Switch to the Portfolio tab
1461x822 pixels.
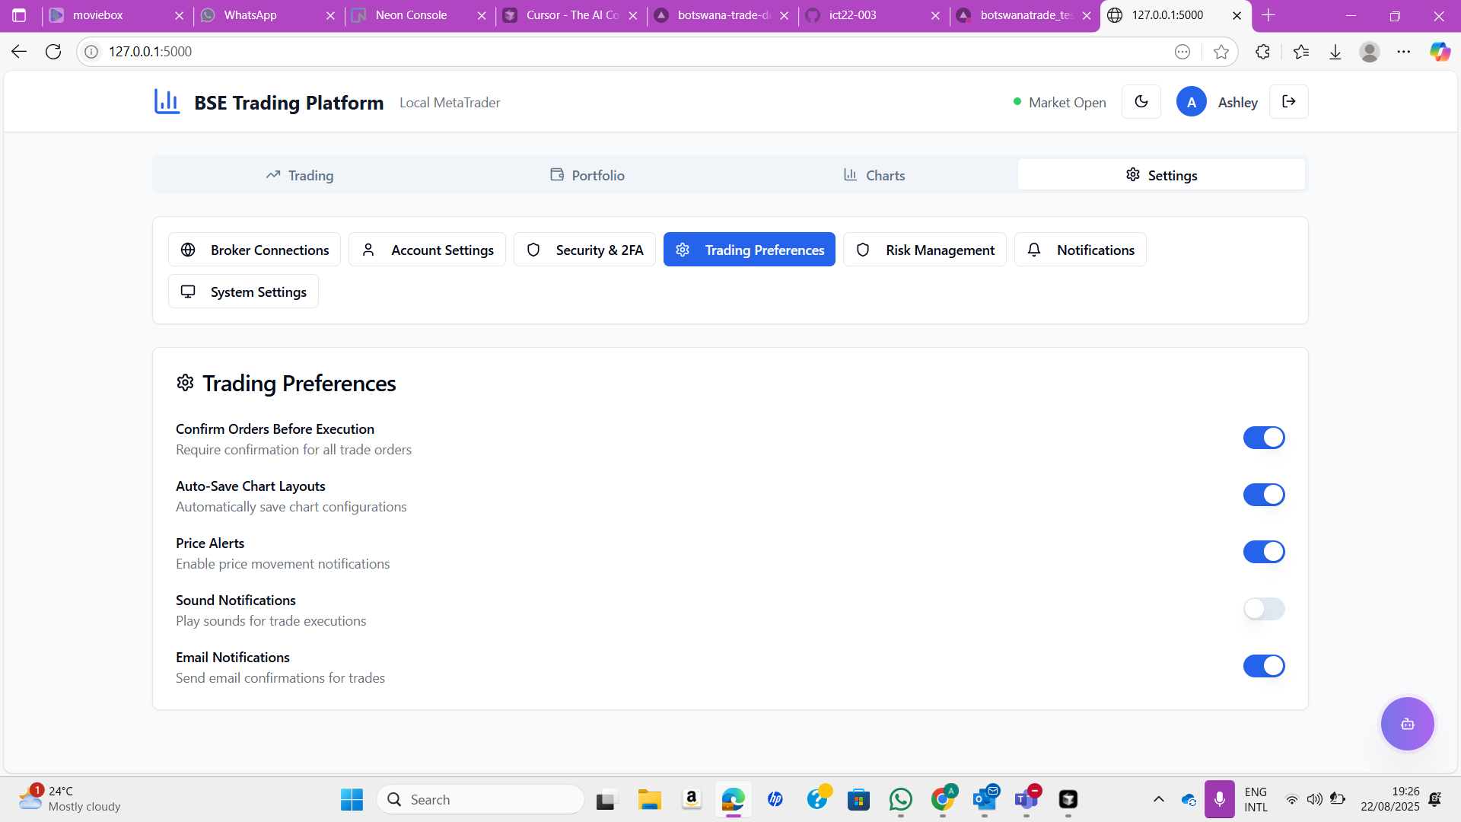(587, 175)
